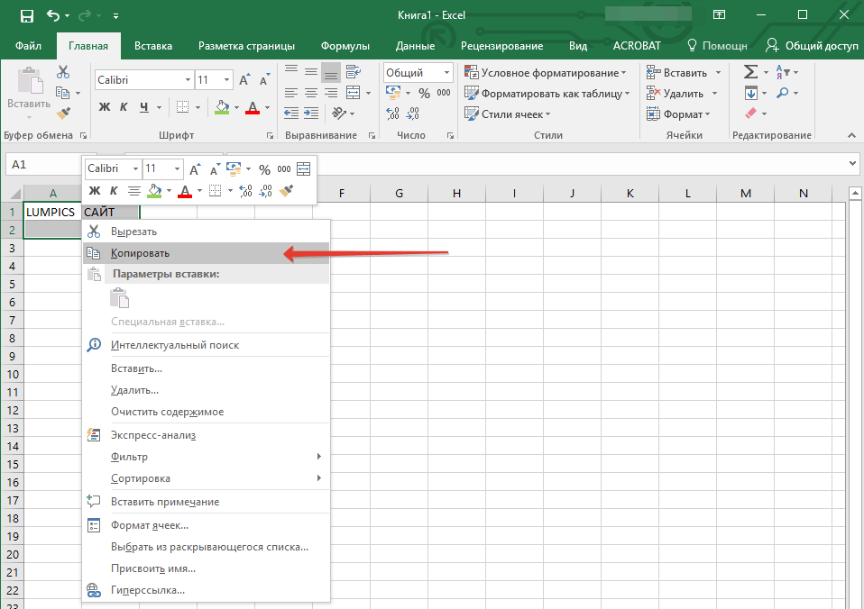The image size is (864, 609).
Task: Toggle italic (К) in the floating mini toolbar
Action: point(114,191)
